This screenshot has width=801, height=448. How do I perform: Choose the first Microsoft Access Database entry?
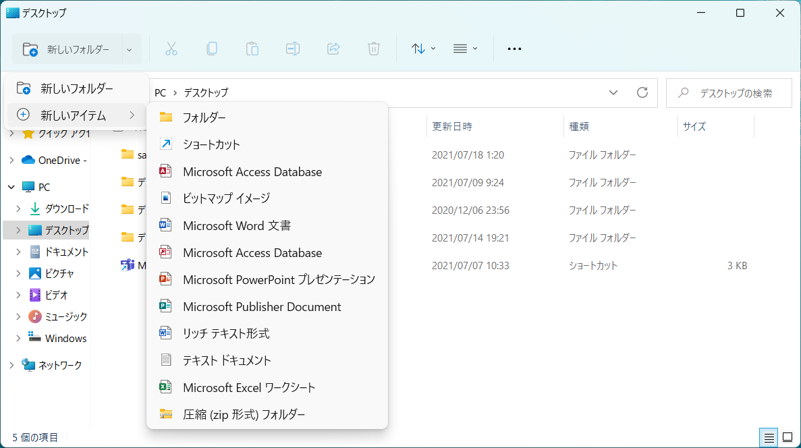267,171
